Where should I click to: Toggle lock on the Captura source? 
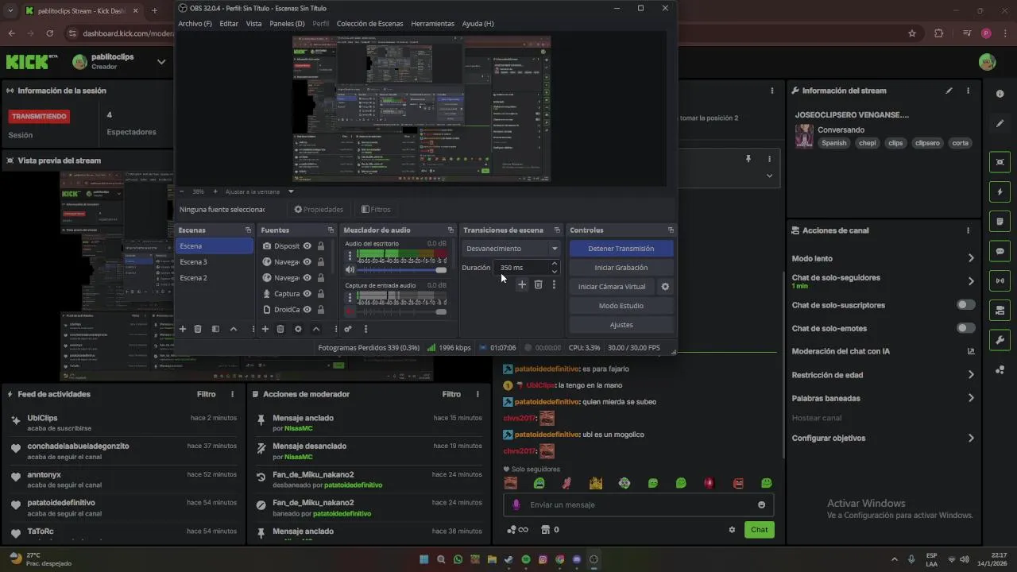click(x=321, y=294)
